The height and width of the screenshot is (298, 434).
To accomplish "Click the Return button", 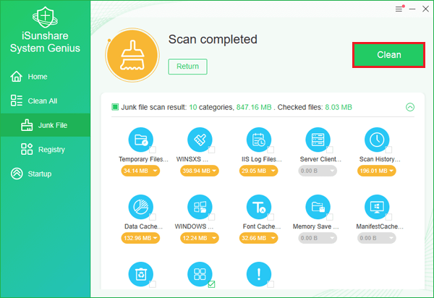I will [x=187, y=67].
